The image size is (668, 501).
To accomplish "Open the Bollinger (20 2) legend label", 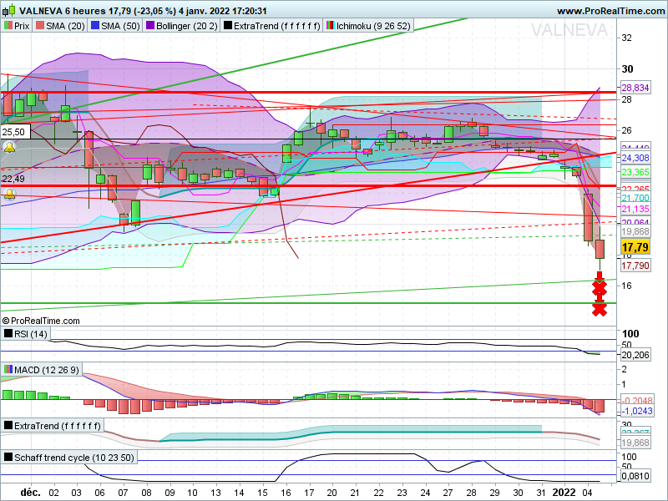I will [187, 26].
